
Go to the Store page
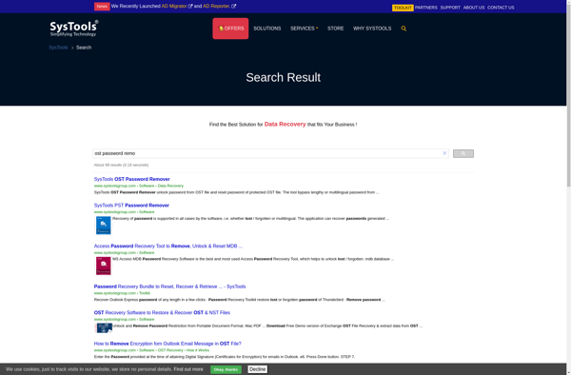tap(335, 29)
